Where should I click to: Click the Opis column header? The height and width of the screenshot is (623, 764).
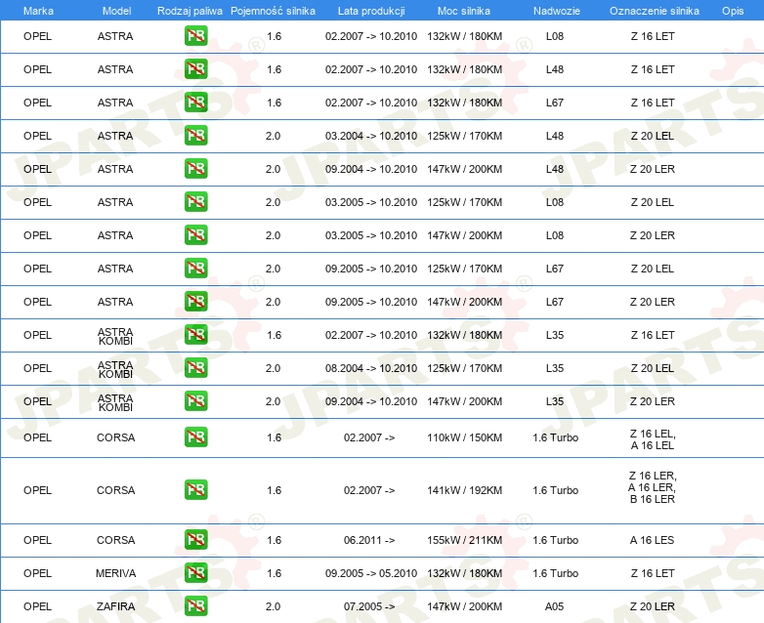pyautogui.click(x=733, y=11)
